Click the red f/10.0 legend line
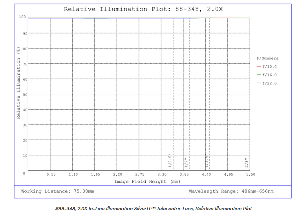This screenshot has height=213, width=300. point(259,67)
